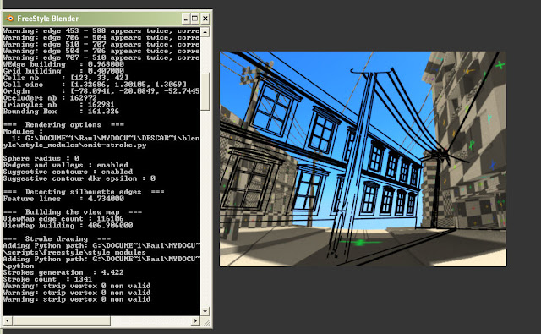Viewport: 541px width, 334px height.
Task: Click the '=== Rendering options ===' heading
Action: tap(63, 125)
